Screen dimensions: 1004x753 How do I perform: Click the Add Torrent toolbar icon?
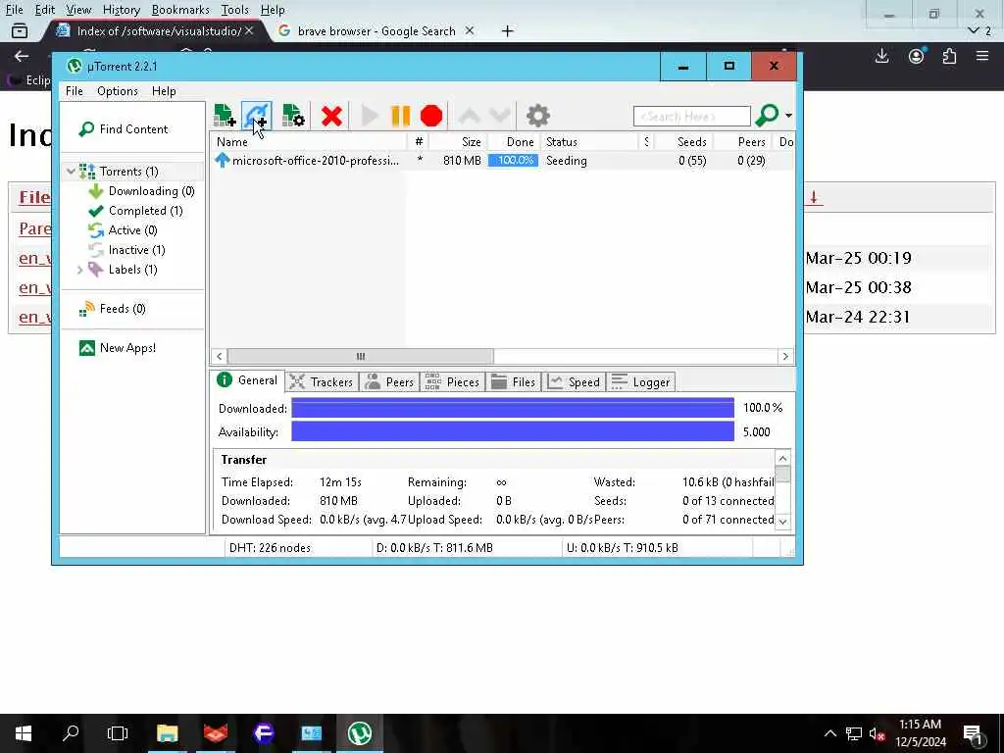(x=225, y=116)
